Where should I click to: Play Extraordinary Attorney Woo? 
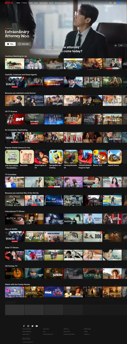[10, 44]
